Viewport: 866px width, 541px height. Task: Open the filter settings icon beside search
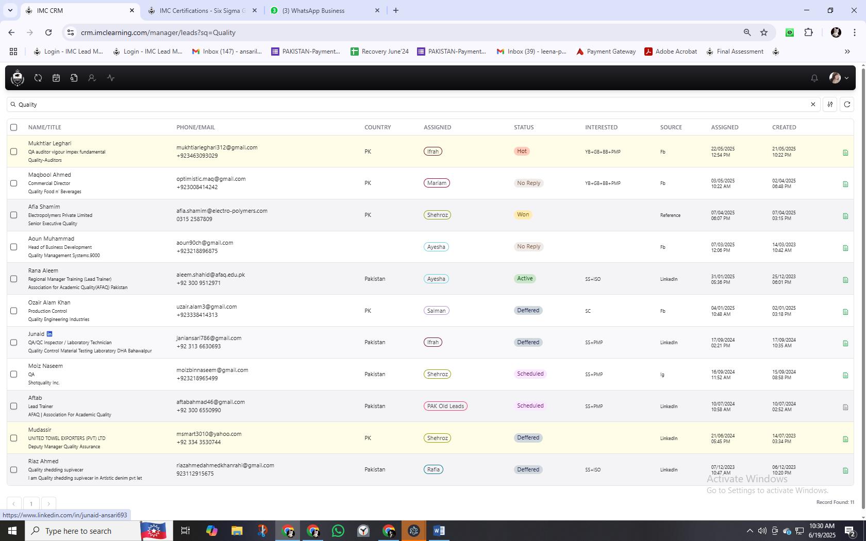(830, 105)
